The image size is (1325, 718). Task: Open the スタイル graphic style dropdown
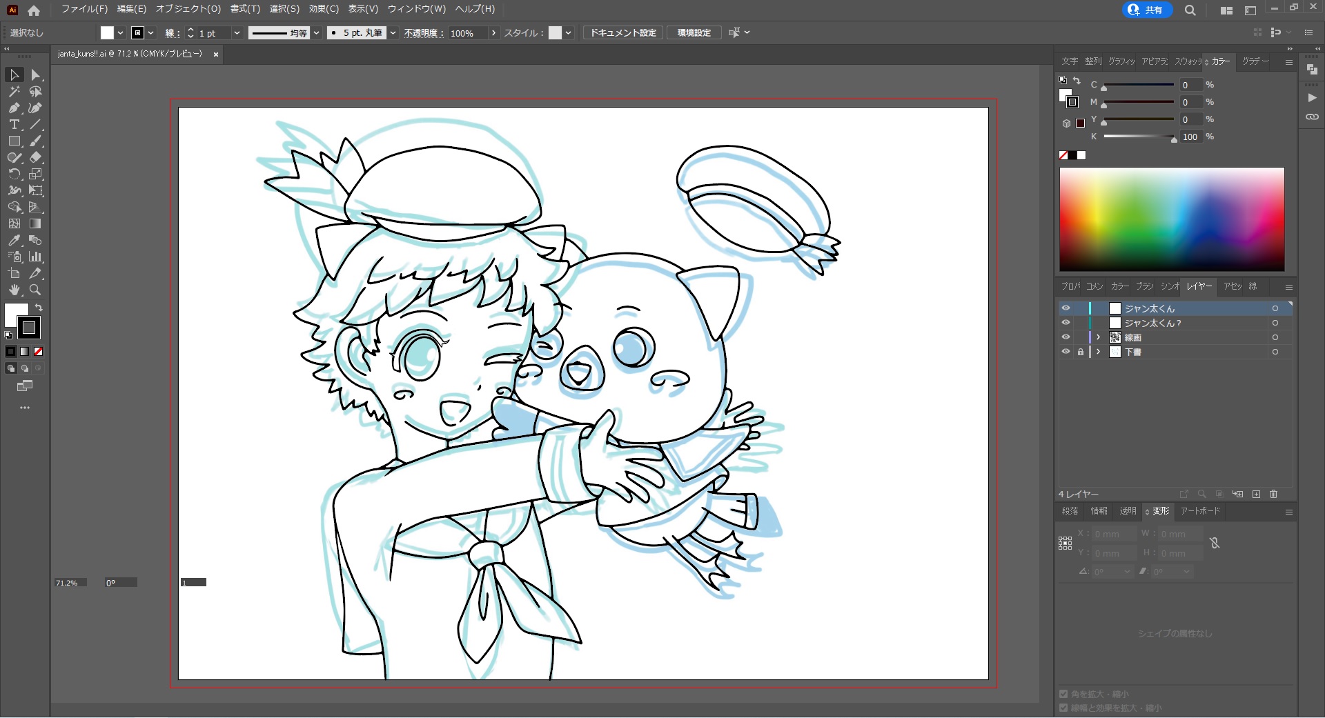(x=568, y=32)
